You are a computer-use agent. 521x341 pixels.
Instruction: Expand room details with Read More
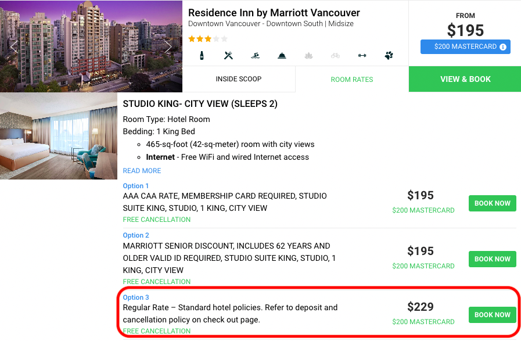coord(142,171)
